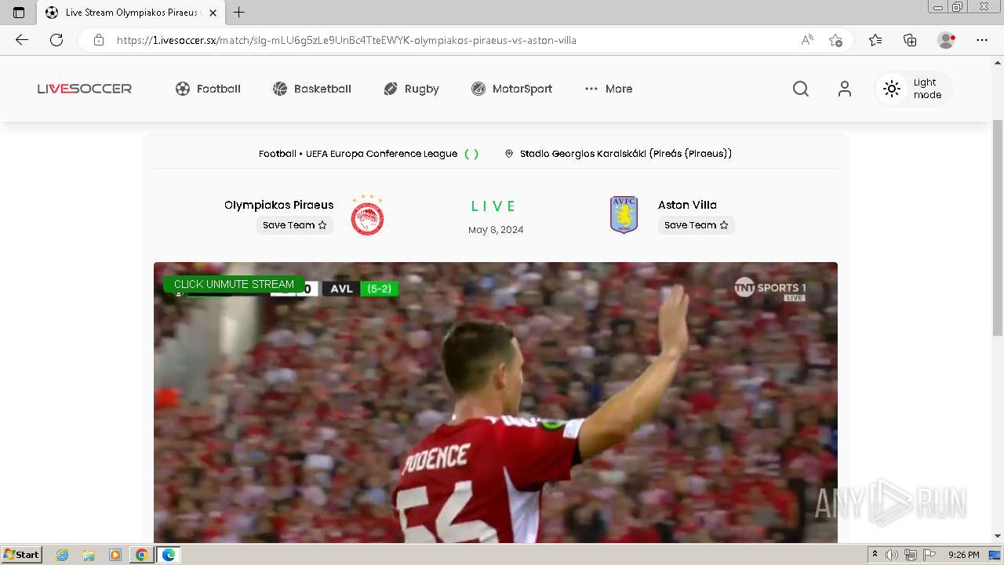
Task: Launch Internet Explorer from the taskbar
Action: (63, 555)
